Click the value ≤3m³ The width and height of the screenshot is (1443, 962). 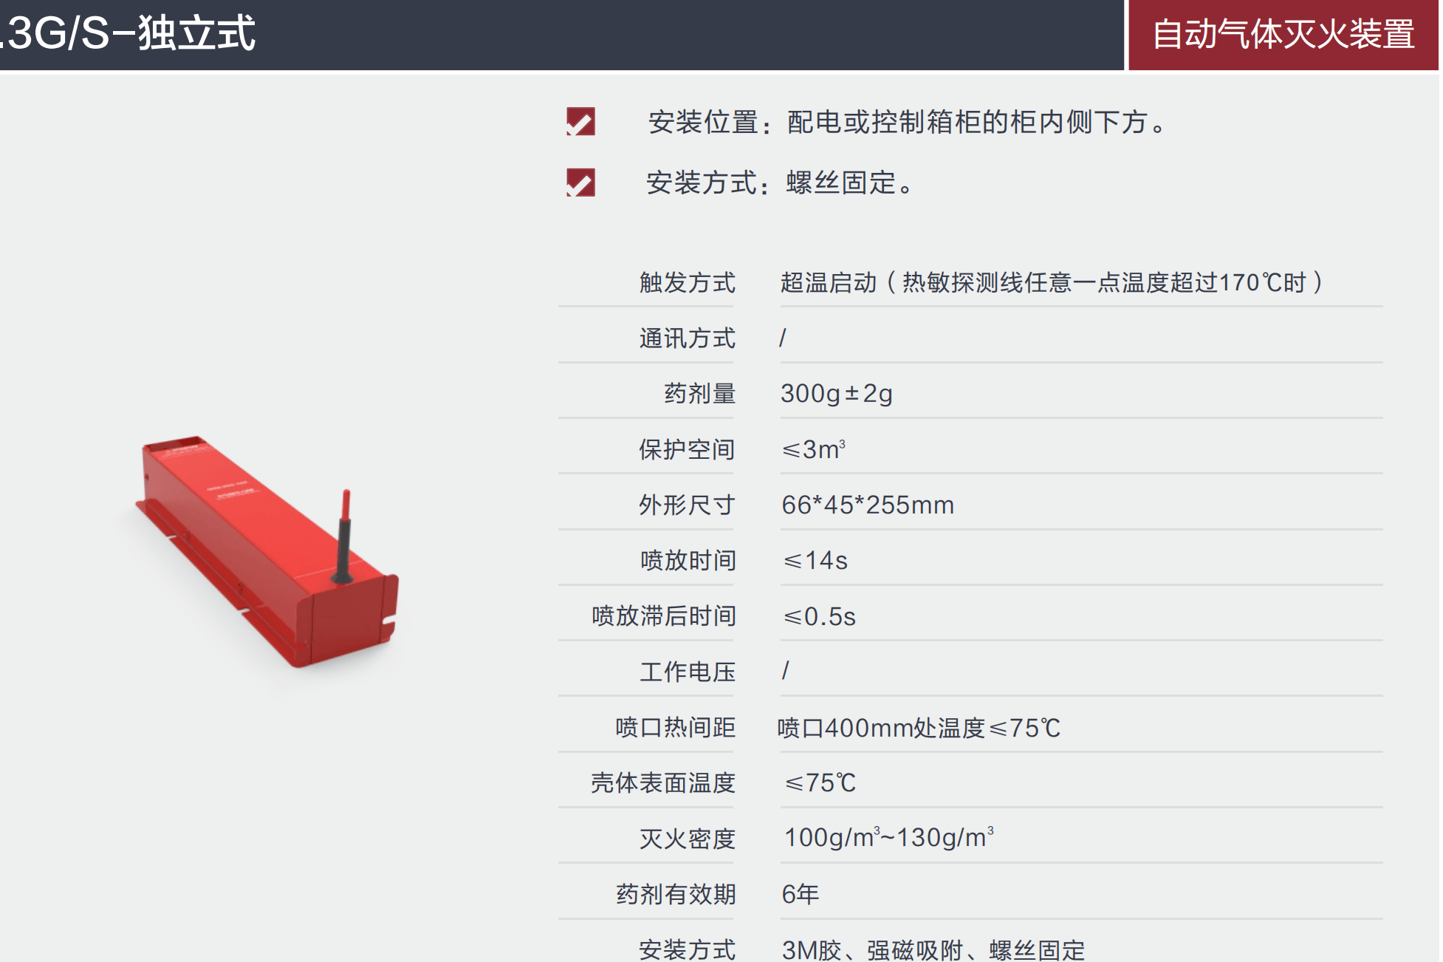coord(813,448)
